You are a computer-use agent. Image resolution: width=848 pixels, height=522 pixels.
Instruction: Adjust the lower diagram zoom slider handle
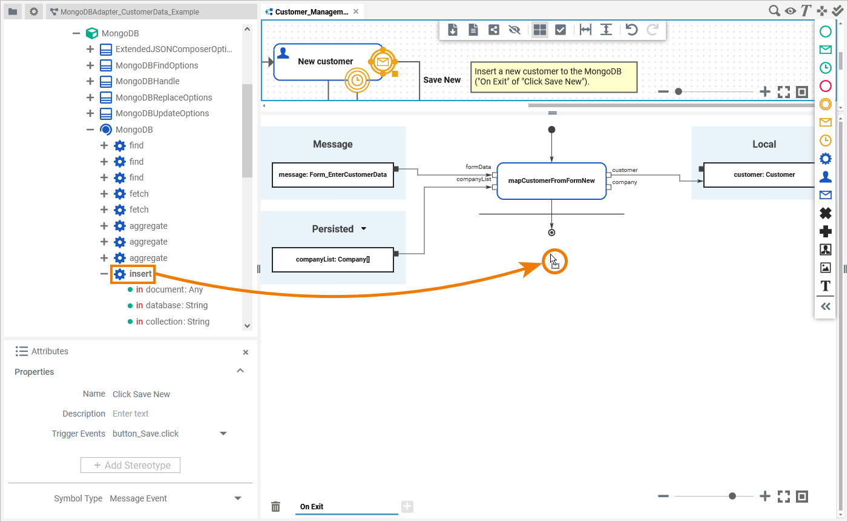point(732,496)
